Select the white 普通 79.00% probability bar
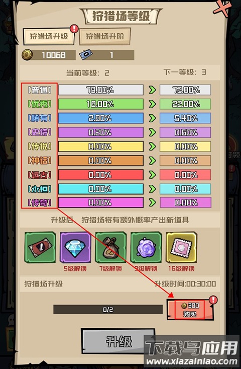241x369 pixels. pos(101,90)
